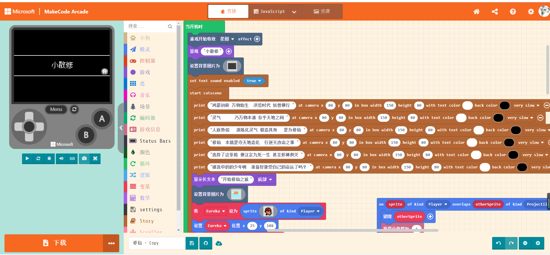Image resolution: width=550 pixels, height=255 pixels.
Task: Pick the back color on the first print
Action: [x=505, y=105]
